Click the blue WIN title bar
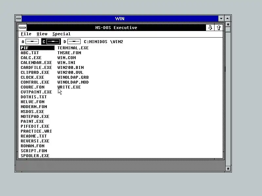The image size is (262, 196). pos(120,19)
